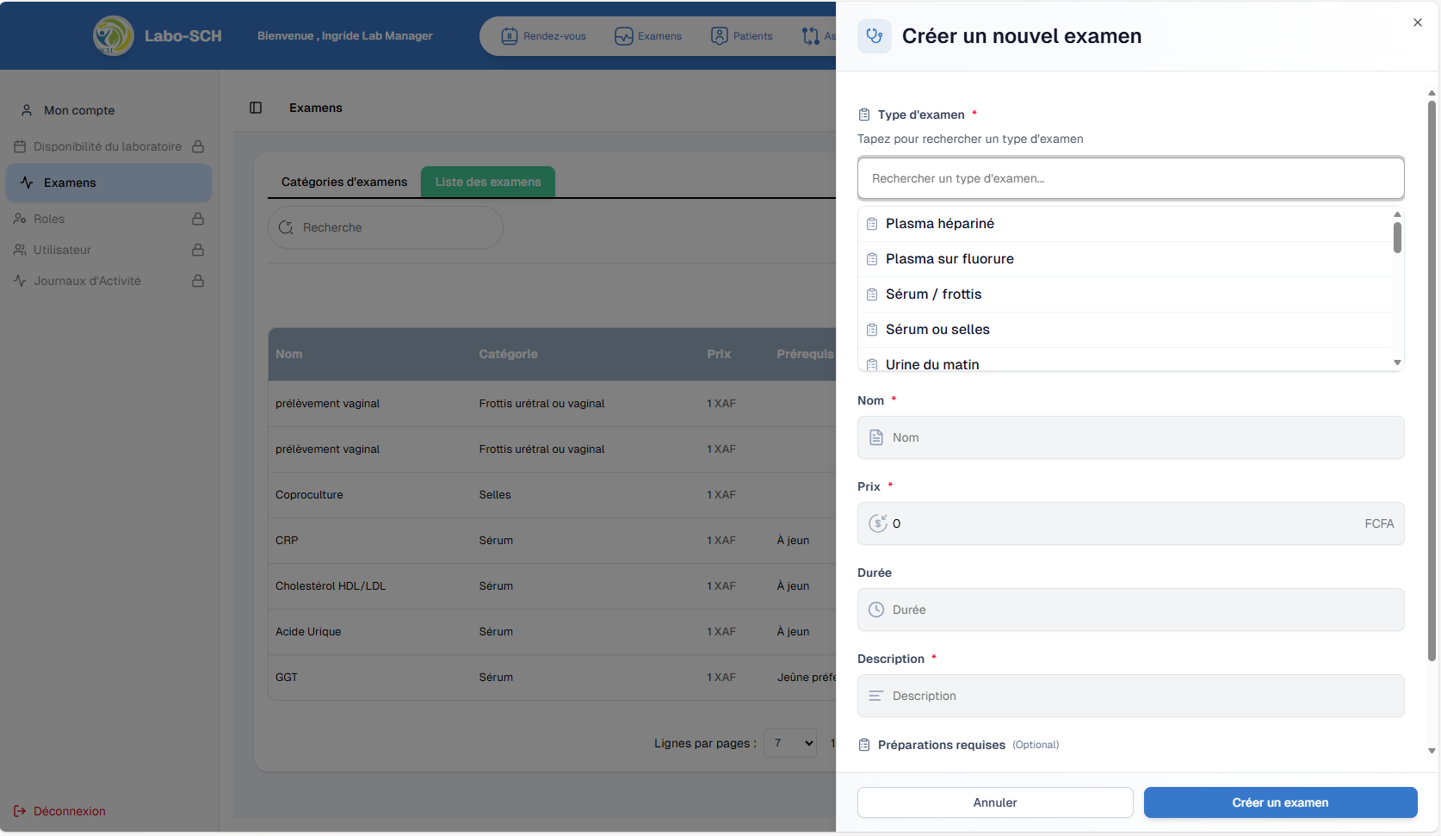Click the stethoscope icon in panel header

click(875, 36)
